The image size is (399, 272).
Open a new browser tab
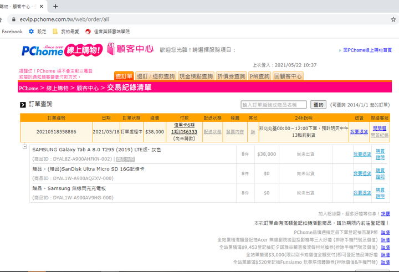coord(55,6)
